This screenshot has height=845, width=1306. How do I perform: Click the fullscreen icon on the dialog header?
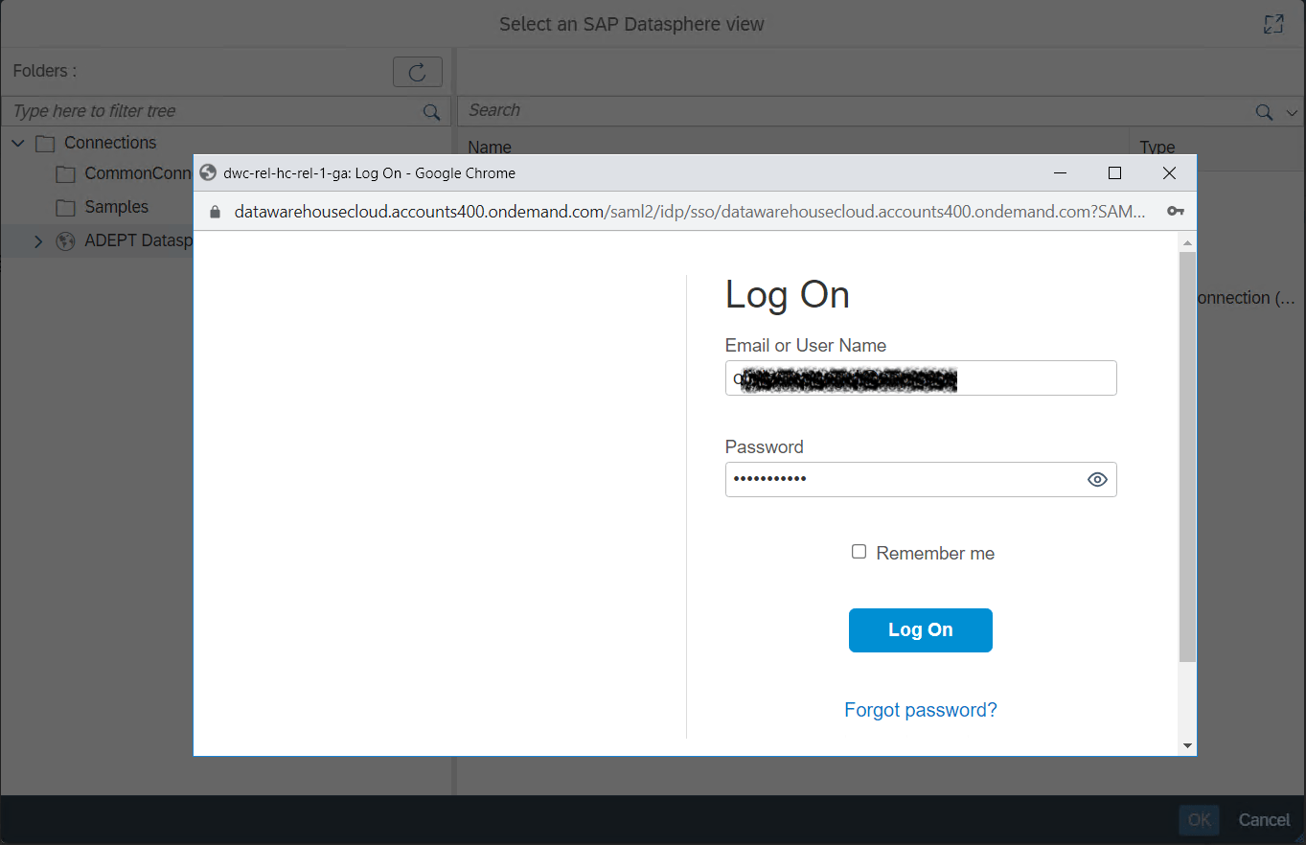point(1273,23)
